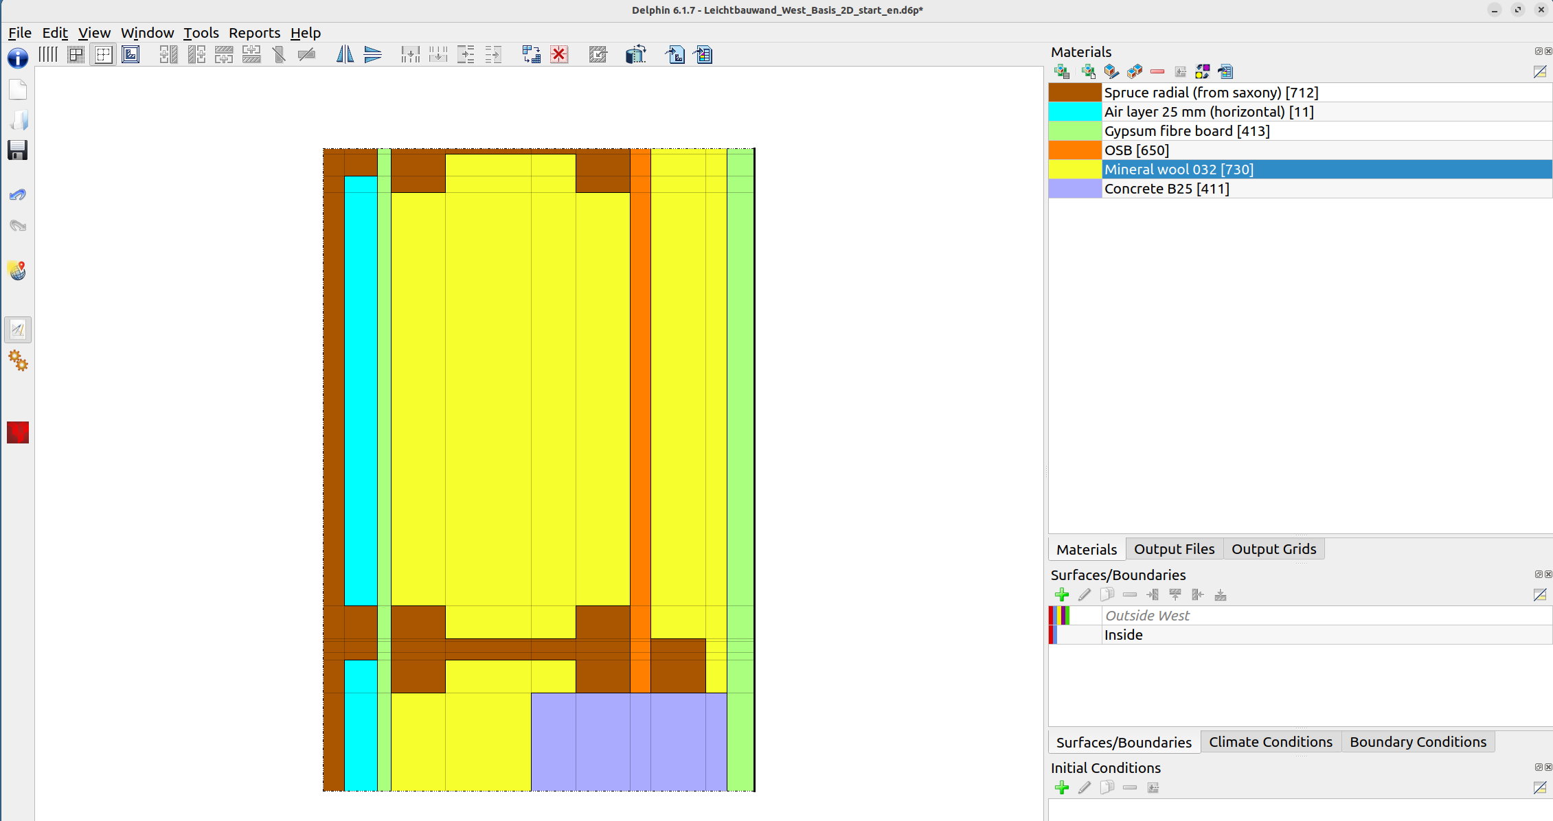Click brown Spruce color swatch
Screen dimensions: 1553x821
(x=1075, y=93)
